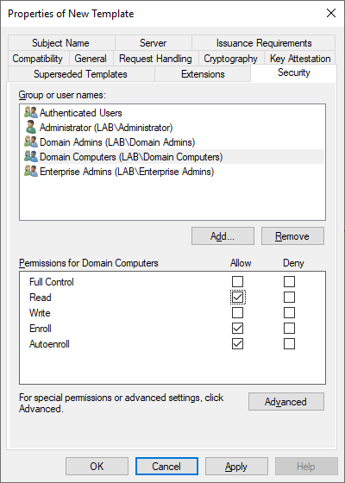Switch to the Subject Name tab
Screen dimensions: 345x483
60,43
